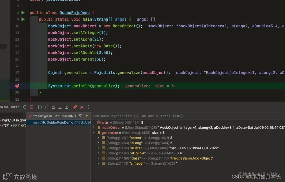This screenshot has width=285, height=182.
Task: Stop the running debug process
Action: [31, 107]
